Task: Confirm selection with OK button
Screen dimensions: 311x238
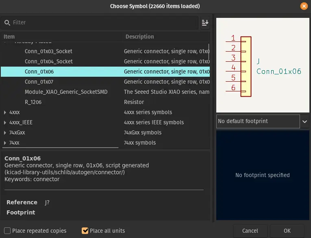Action: (x=287, y=231)
